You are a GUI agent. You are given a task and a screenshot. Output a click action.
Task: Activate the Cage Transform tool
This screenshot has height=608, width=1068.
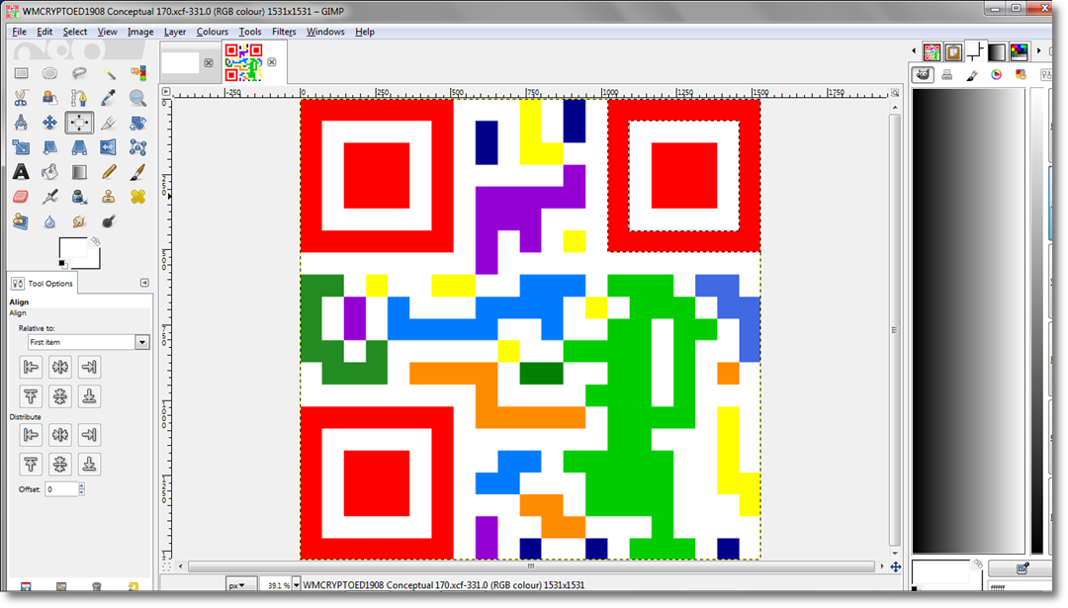click(x=137, y=147)
